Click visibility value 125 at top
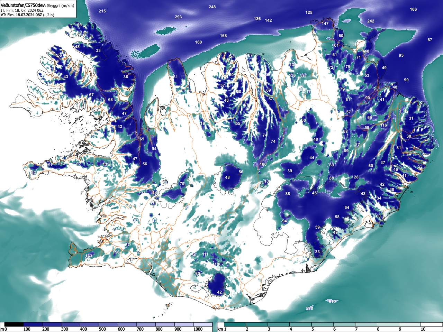Screen dimensions: 443x332 pos(309,12)
